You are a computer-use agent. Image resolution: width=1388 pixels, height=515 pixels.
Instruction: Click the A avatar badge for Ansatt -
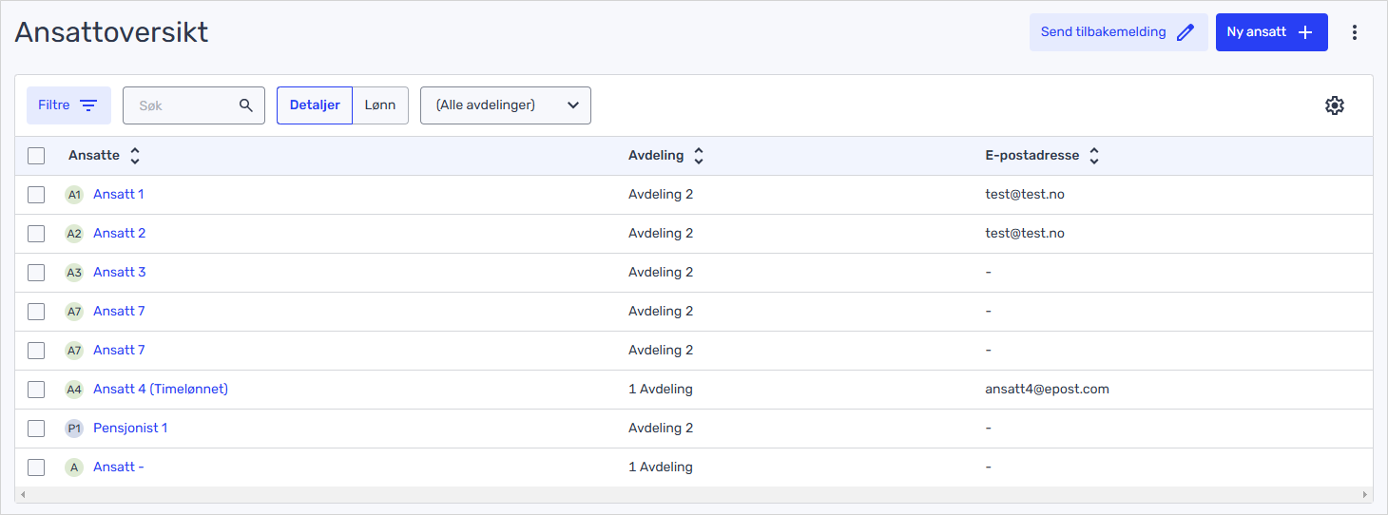74,467
